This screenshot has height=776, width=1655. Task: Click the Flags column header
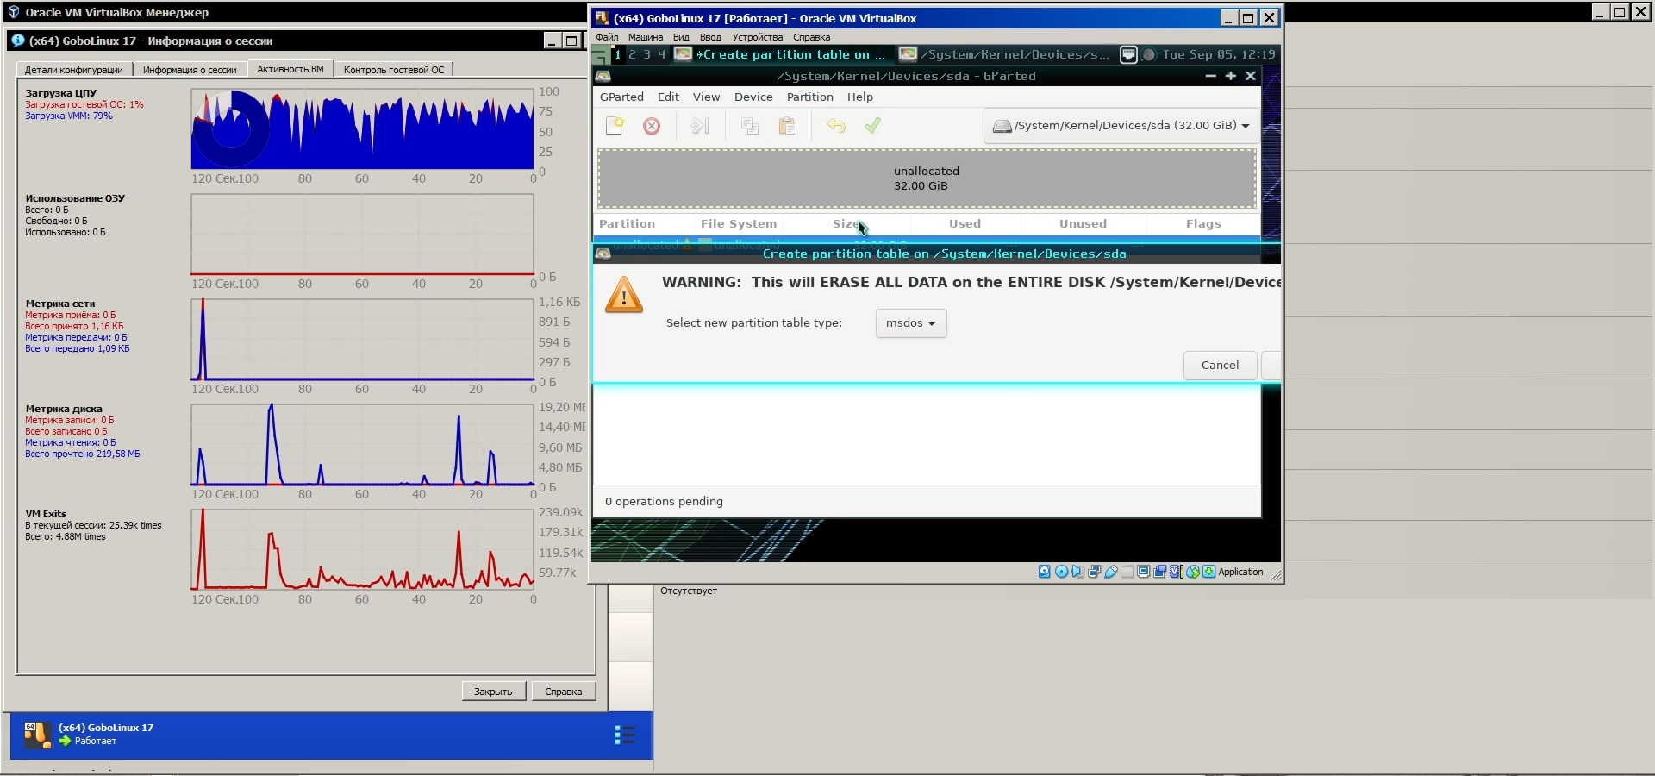1203,224
